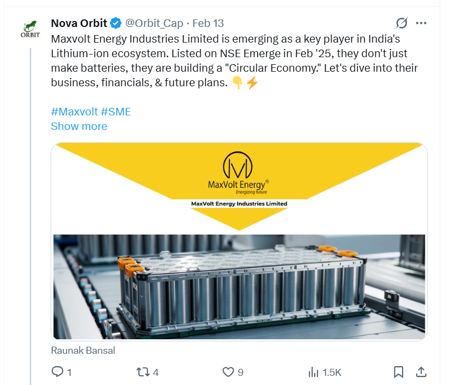Open the tweet's more options menu
The width and height of the screenshot is (450, 385).
pyautogui.click(x=421, y=23)
